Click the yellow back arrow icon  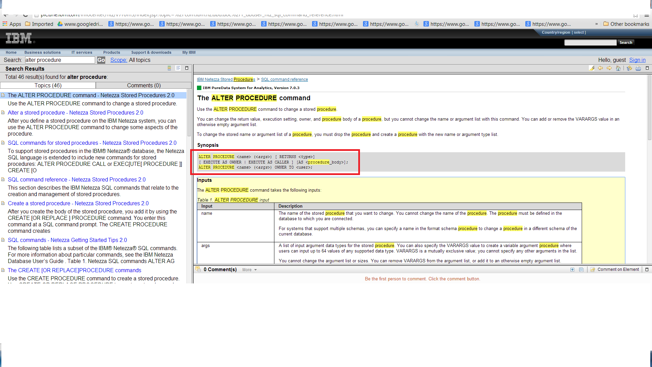600,68
